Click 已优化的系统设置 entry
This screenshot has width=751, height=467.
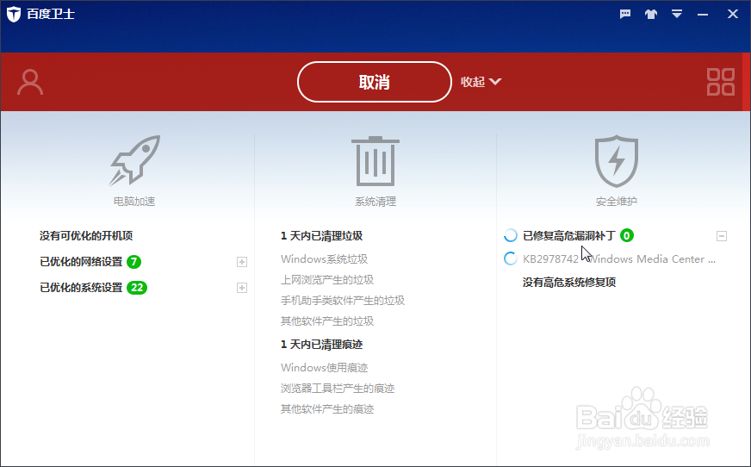point(81,288)
